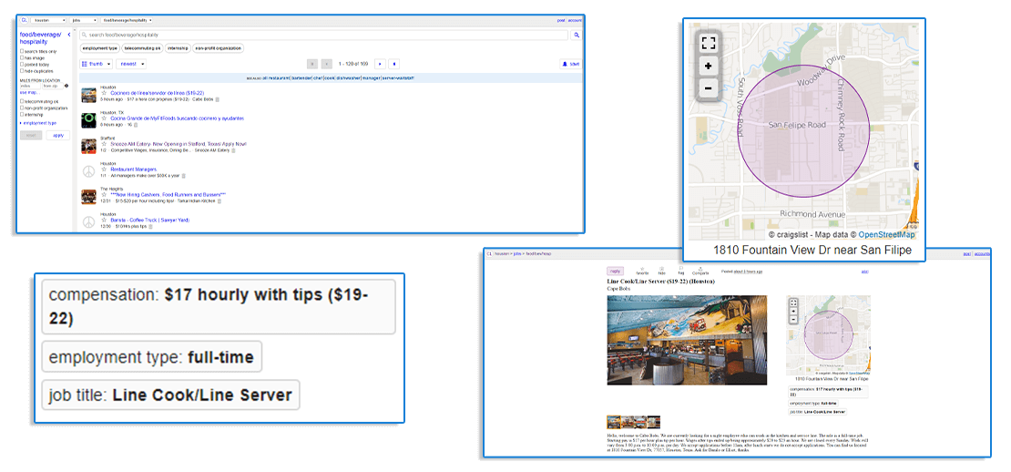Screen dimensions: 1011x472
Task: Zoom in on the large map
Action: pyautogui.click(x=708, y=66)
